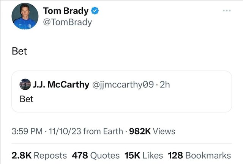This screenshot has width=243, height=164.
Task: Click J.J. McCarthy's small avatar
Action: click(25, 84)
